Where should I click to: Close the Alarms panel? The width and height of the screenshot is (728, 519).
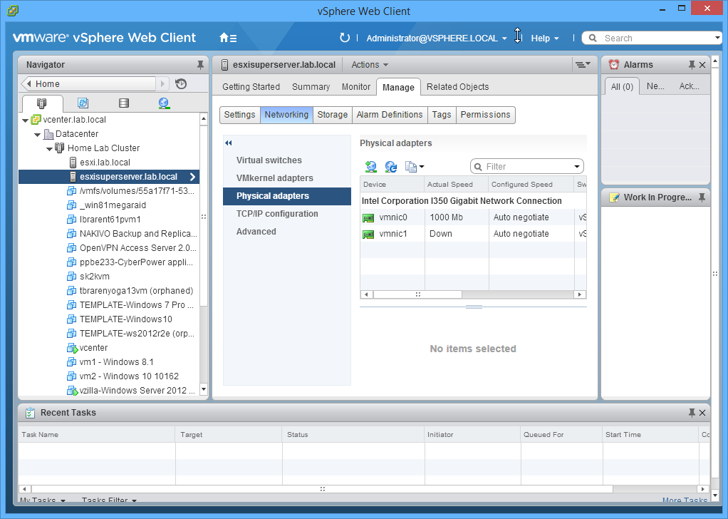tap(702, 65)
